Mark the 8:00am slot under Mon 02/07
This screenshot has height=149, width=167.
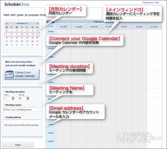click(x=64, y=34)
